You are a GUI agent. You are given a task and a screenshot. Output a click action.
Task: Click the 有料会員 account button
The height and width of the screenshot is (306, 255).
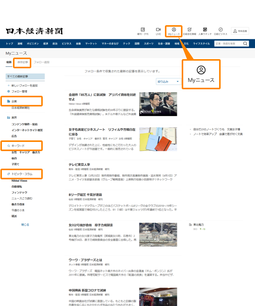click(x=240, y=31)
